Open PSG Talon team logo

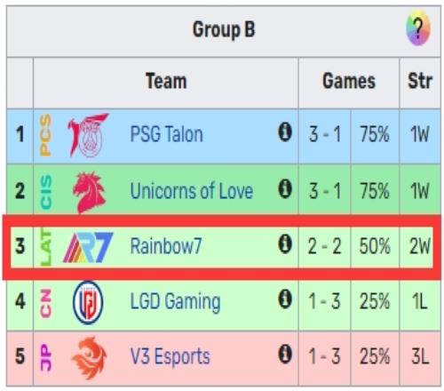pyautogui.click(x=88, y=135)
